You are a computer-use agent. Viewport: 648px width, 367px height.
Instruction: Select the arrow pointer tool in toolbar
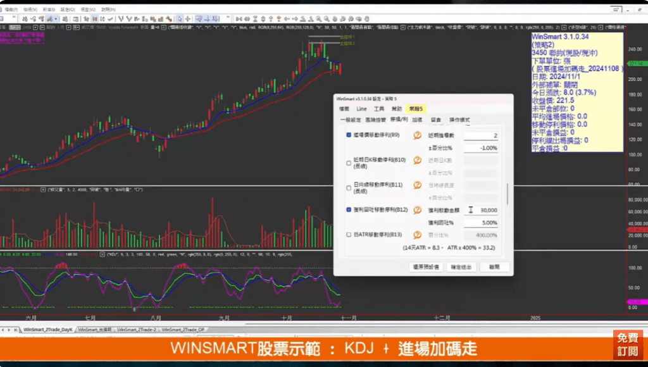click(x=180, y=19)
